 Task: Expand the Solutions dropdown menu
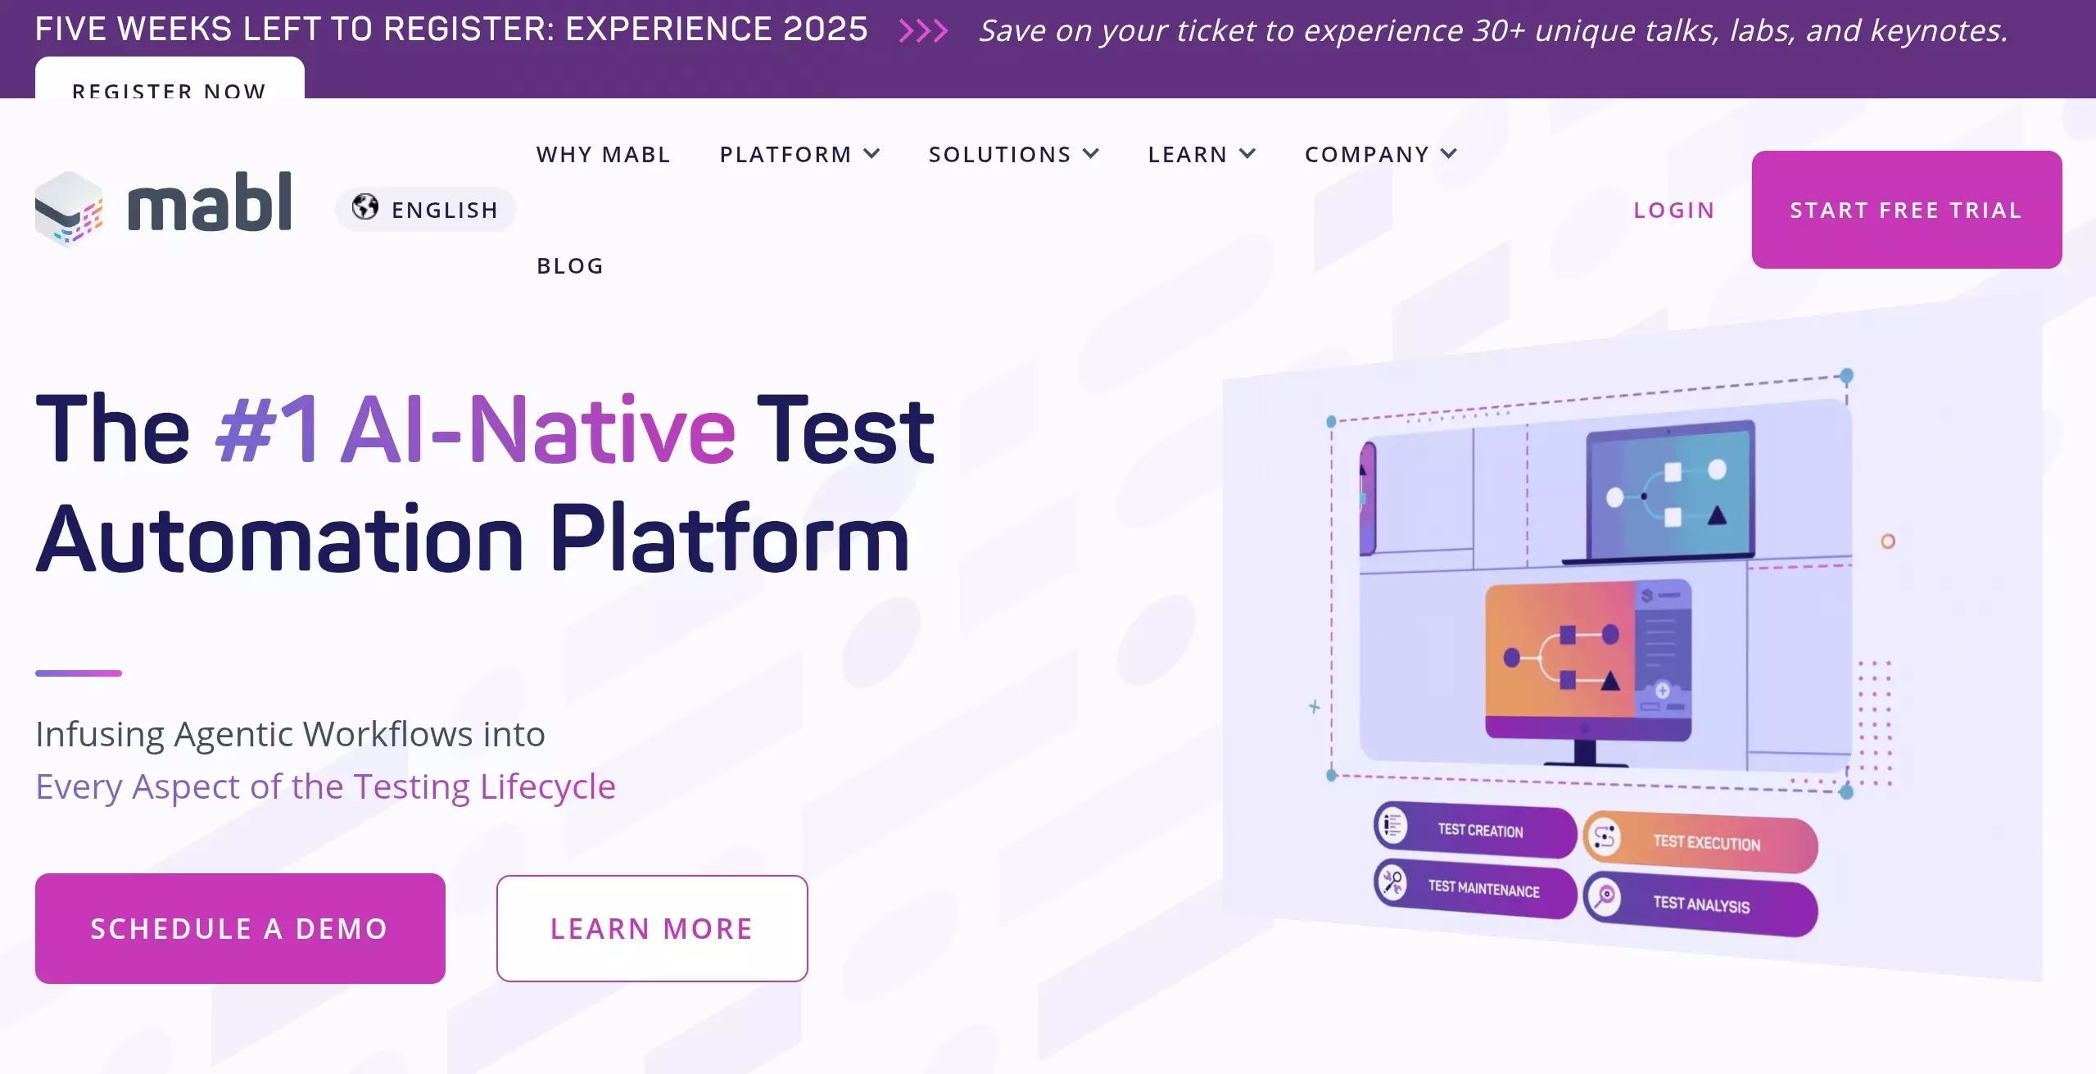click(1013, 154)
